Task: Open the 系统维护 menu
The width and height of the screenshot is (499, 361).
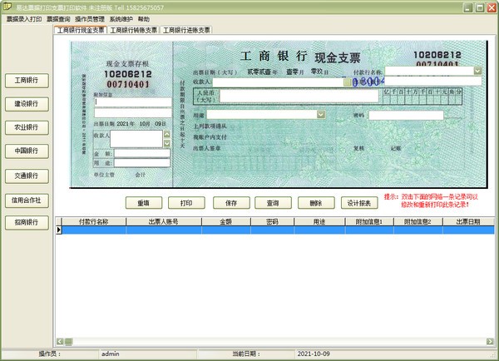Action: (x=121, y=19)
